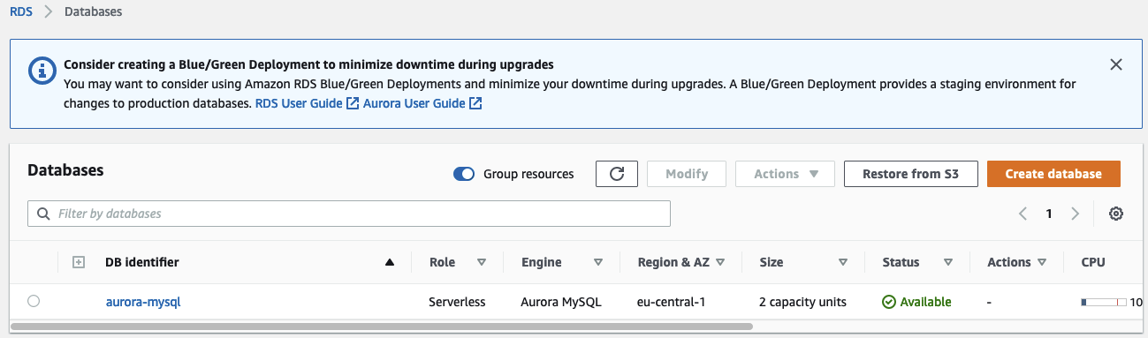Click the search magnifier icon
This screenshot has height=338, width=1148.
(43, 214)
